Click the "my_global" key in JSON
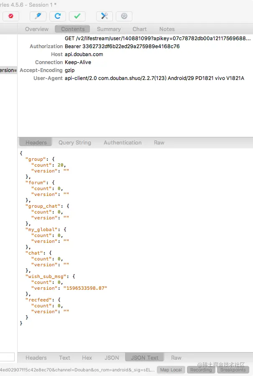253x376 pixels. 41,229
